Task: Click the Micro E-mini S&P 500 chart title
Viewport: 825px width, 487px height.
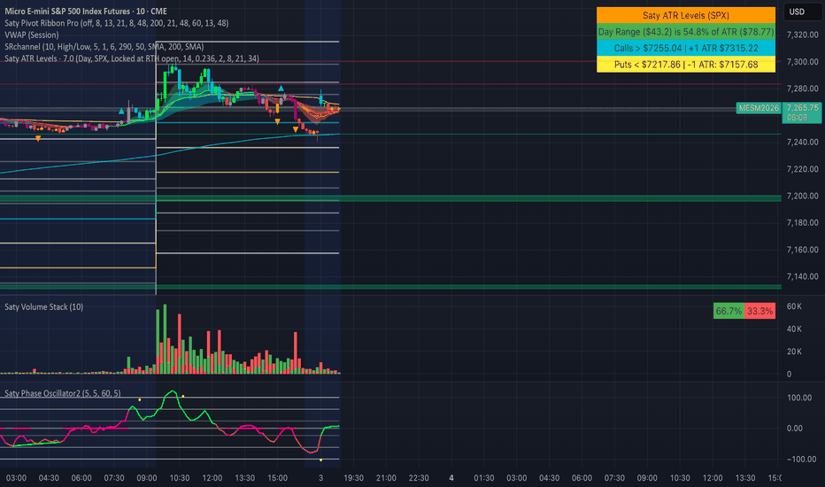Action: [86, 11]
